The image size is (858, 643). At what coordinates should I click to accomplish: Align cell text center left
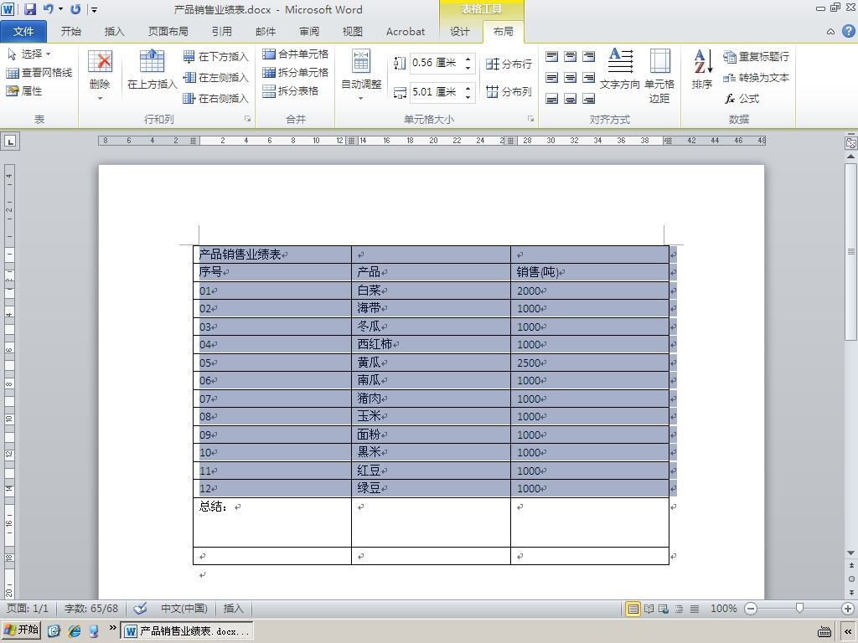click(552, 78)
